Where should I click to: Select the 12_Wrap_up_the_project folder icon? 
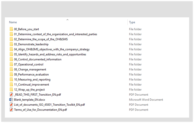coord(11,90)
